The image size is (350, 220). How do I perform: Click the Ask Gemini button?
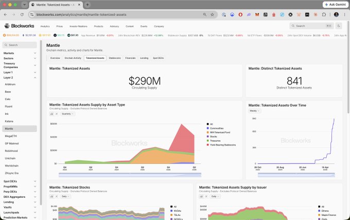click(336, 5)
